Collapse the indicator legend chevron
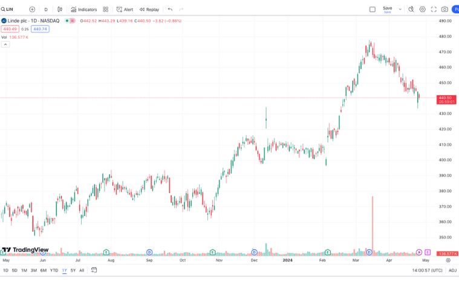 point(5,45)
